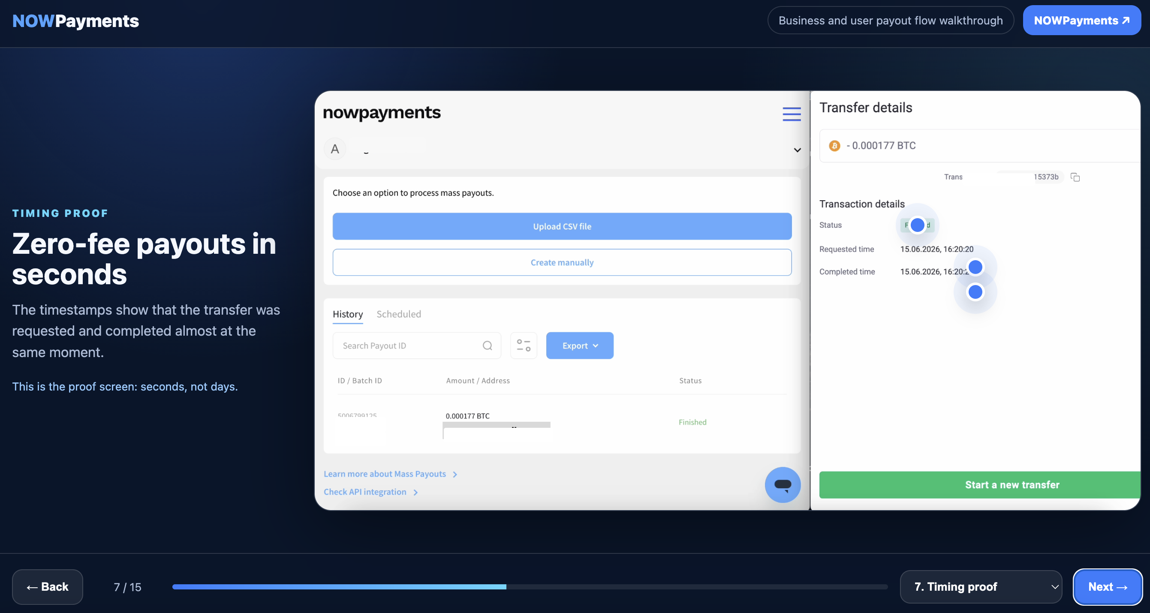Click the '7 / 15' step counter
The image size is (1150, 613).
pos(127,587)
